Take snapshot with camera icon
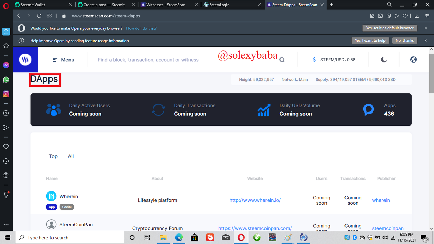The width and height of the screenshot is (434, 244). tap(380, 16)
